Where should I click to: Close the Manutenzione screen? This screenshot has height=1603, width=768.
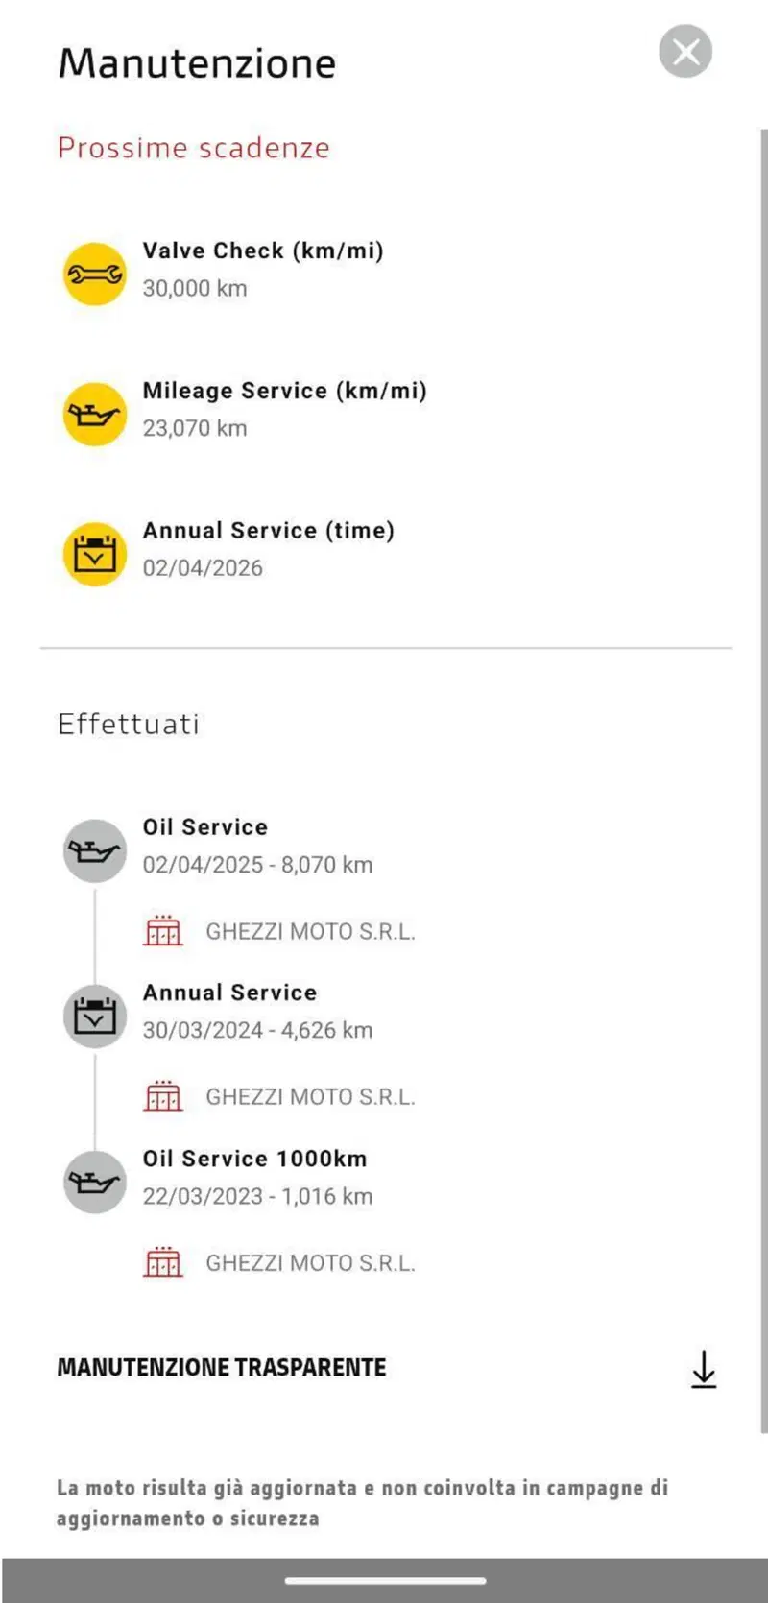[685, 51]
